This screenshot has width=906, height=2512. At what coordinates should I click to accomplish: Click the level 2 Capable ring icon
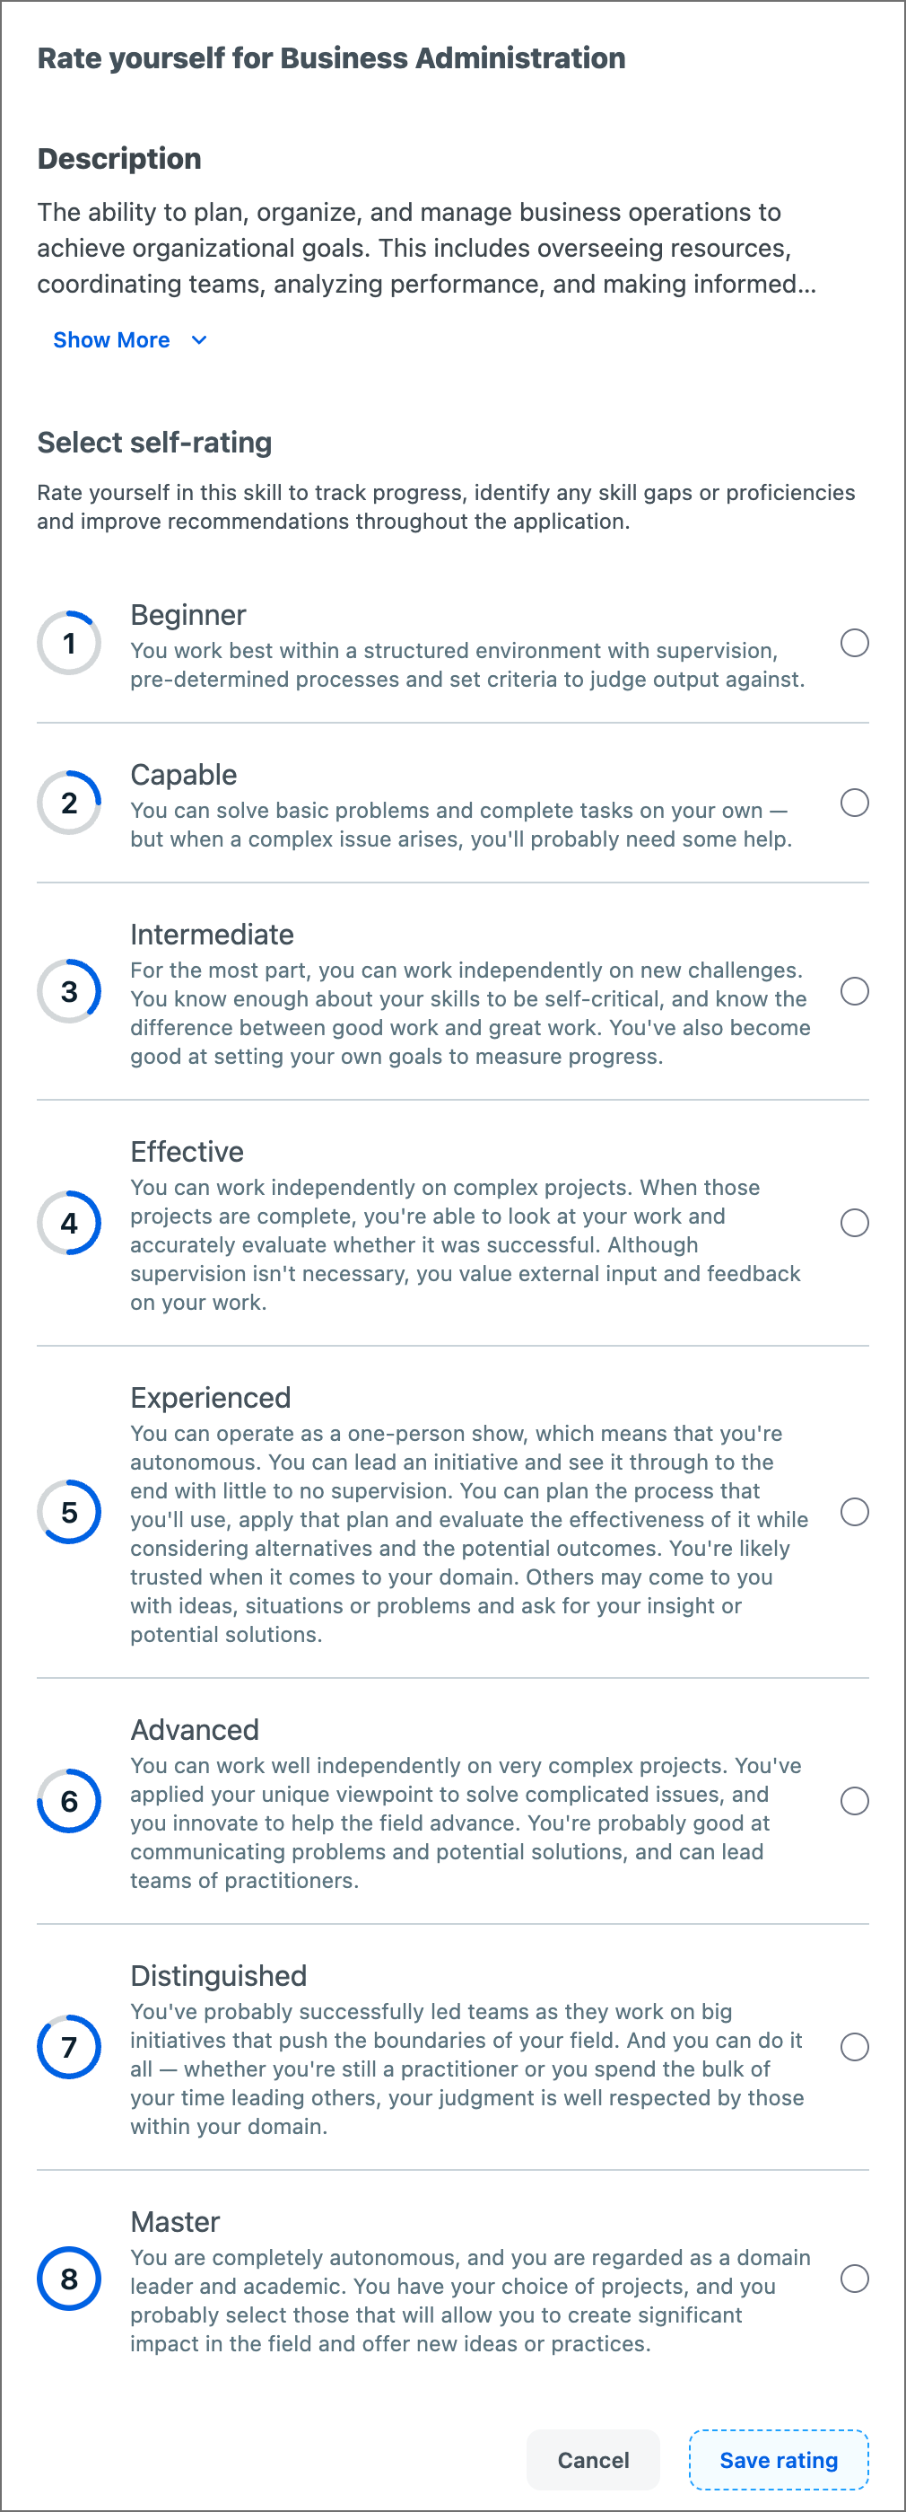coord(69,803)
